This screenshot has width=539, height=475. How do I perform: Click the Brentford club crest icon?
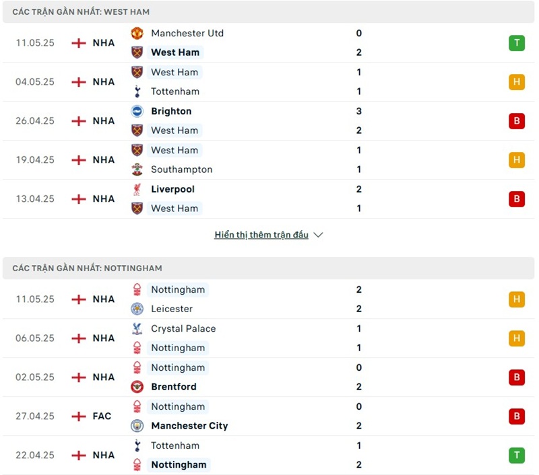137,387
